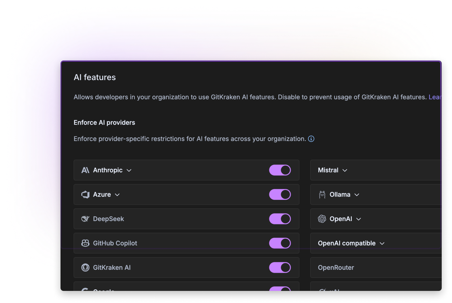
Task: Disable the Anthropic provider toggle
Action: click(x=280, y=170)
